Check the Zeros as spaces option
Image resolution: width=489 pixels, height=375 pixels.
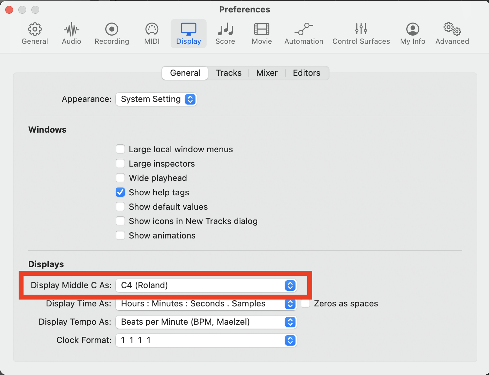coord(305,304)
